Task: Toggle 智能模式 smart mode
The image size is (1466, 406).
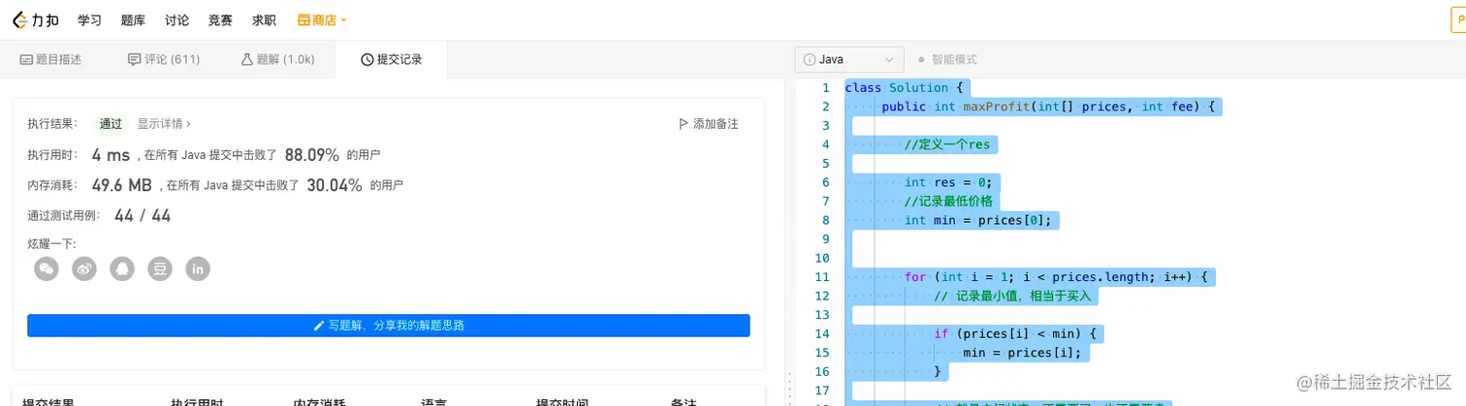Action: click(947, 59)
